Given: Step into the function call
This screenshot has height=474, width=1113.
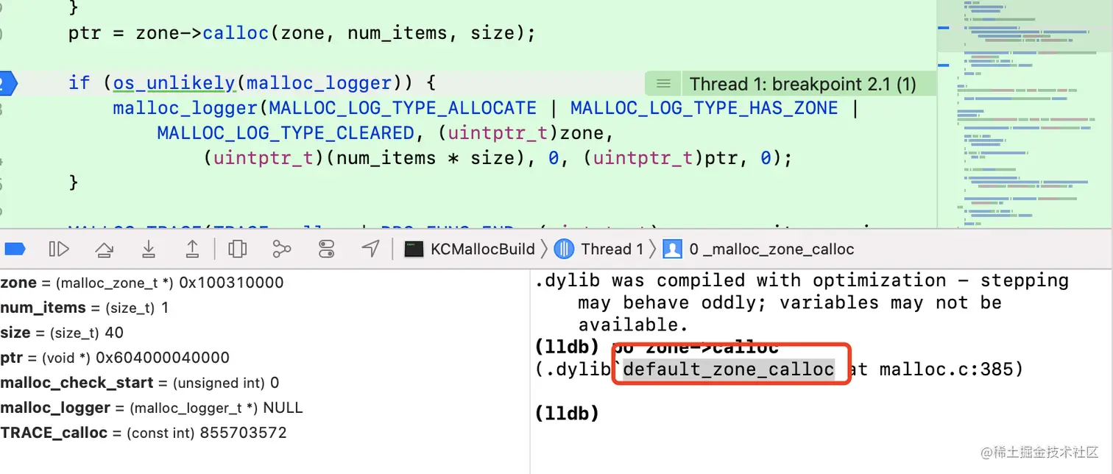Looking at the screenshot, I should (149, 250).
